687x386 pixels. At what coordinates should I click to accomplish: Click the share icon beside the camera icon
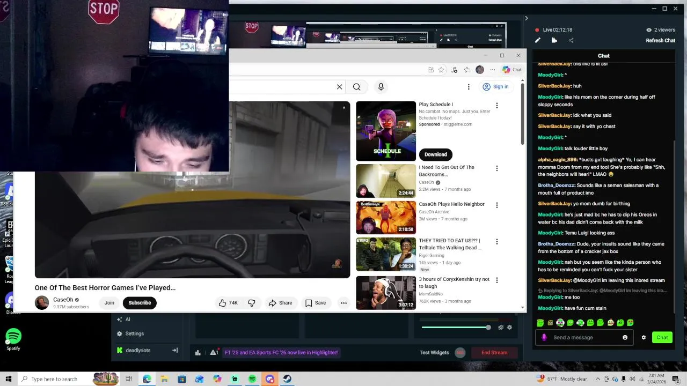coord(571,40)
